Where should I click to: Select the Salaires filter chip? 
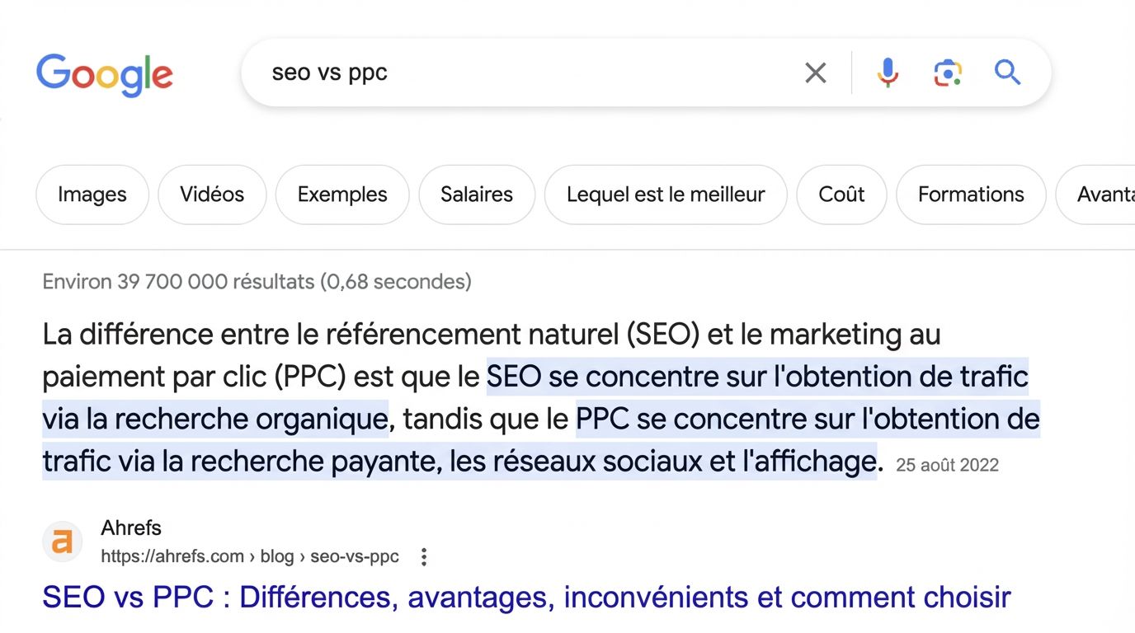pyautogui.click(x=476, y=195)
